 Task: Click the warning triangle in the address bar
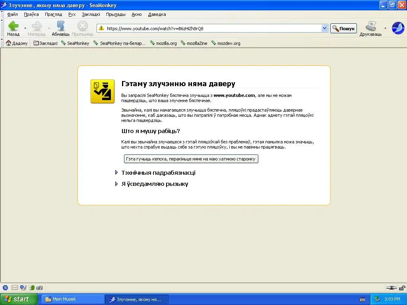pyautogui.click(x=101, y=28)
